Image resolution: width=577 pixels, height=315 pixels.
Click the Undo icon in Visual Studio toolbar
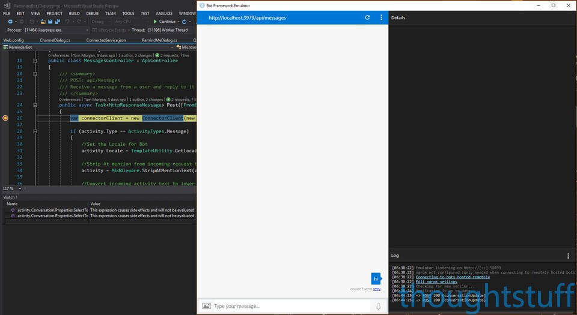pos(67,22)
